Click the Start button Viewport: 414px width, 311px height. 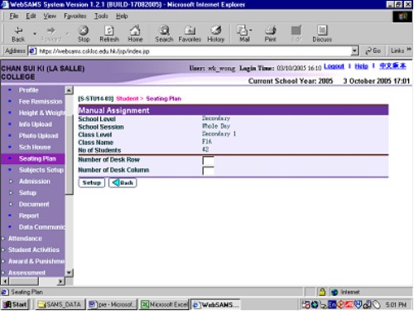click(x=15, y=304)
